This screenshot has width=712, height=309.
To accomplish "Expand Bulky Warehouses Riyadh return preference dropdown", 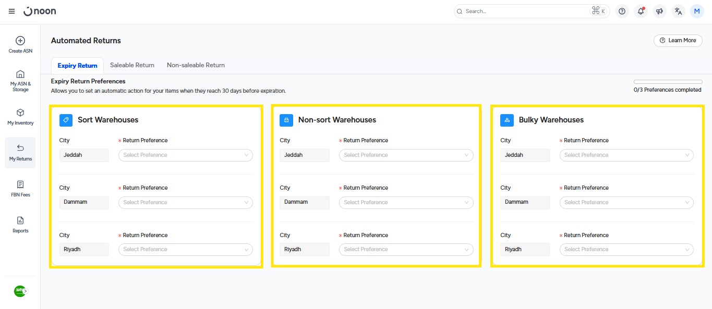I will (626, 250).
